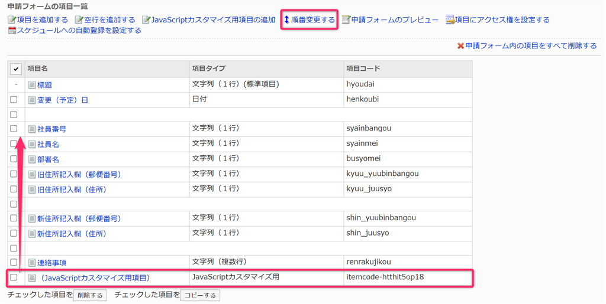Click the item icon beside 変更（予定）日
Image resolution: width=606 pixels, height=304 pixels.
coord(32,100)
